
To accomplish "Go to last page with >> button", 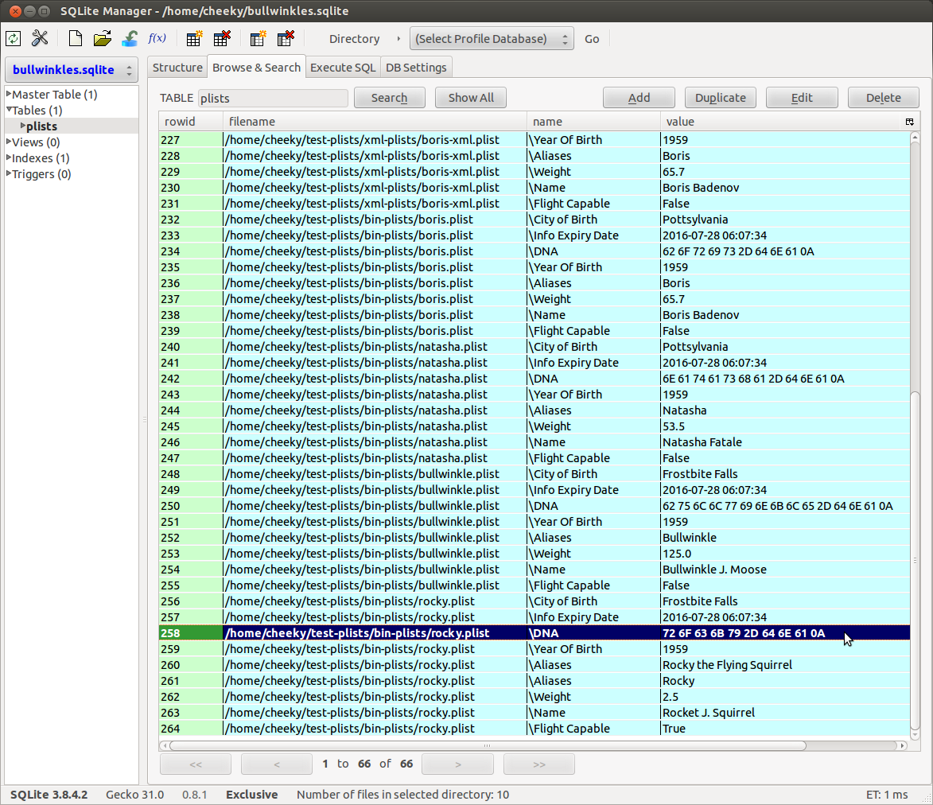I will 539,764.
